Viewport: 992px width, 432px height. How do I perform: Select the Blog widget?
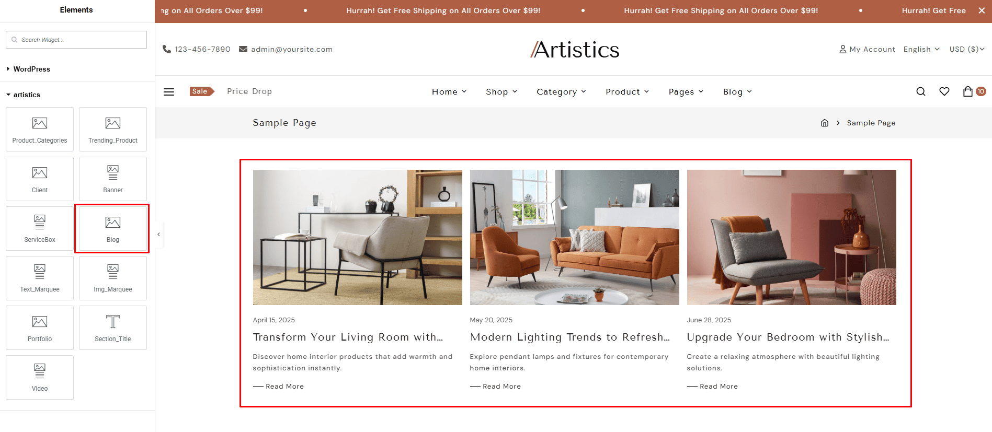[112, 229]
